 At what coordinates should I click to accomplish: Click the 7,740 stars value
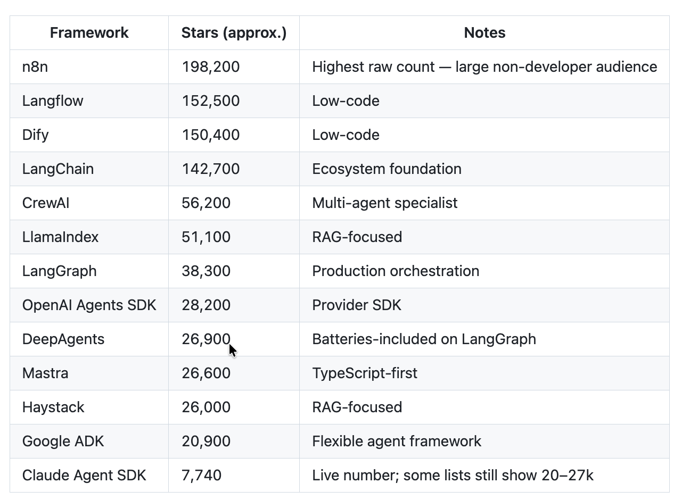(201, 476)
